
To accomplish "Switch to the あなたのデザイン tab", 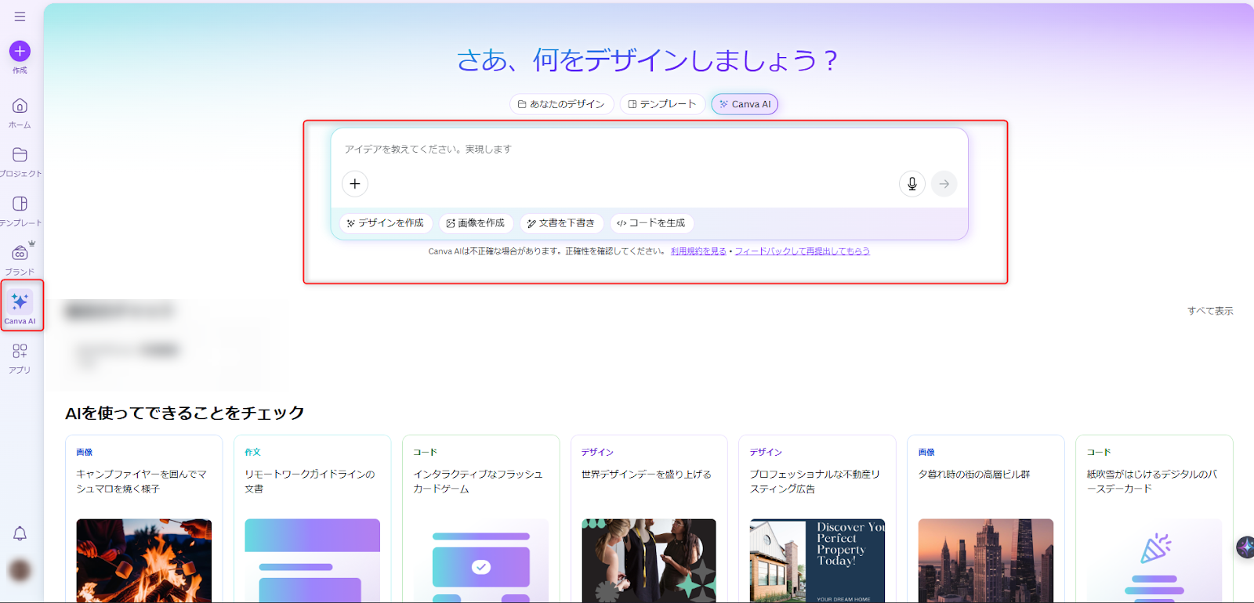I will coord(561,104).
